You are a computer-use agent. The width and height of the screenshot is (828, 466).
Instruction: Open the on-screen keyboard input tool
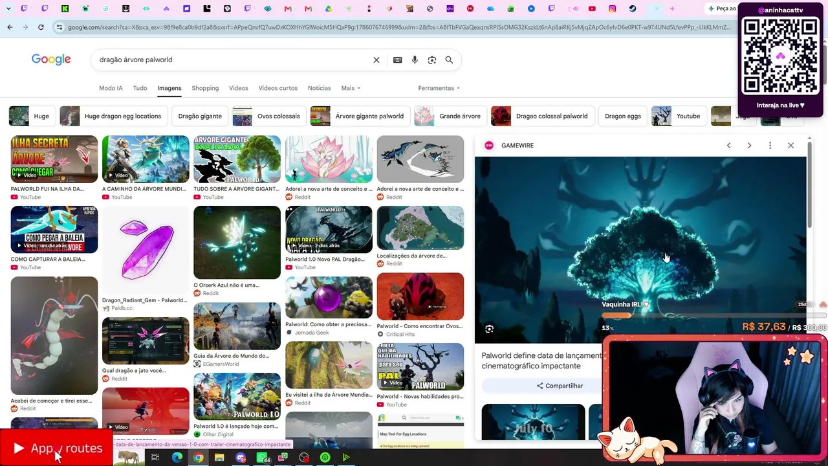coord(398,60)
